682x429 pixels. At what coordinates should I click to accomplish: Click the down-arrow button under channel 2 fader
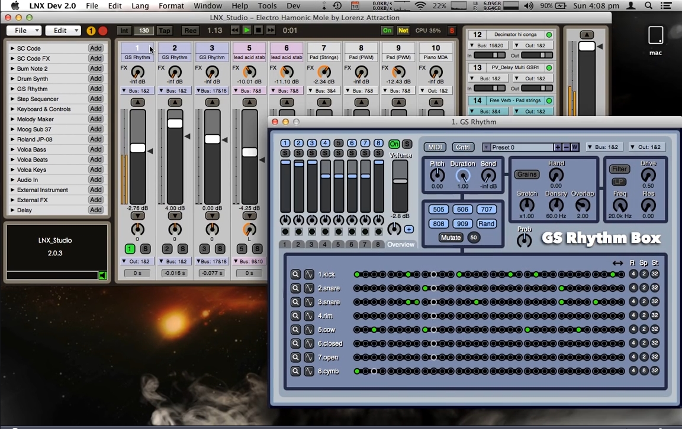point(175,216)
